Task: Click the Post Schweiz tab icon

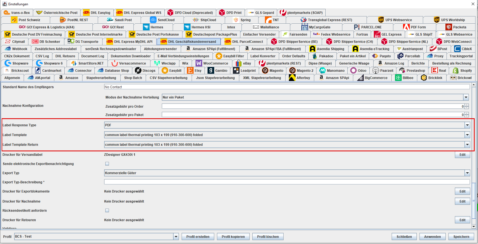Action: pyautogui.click(x=14, y=20)
